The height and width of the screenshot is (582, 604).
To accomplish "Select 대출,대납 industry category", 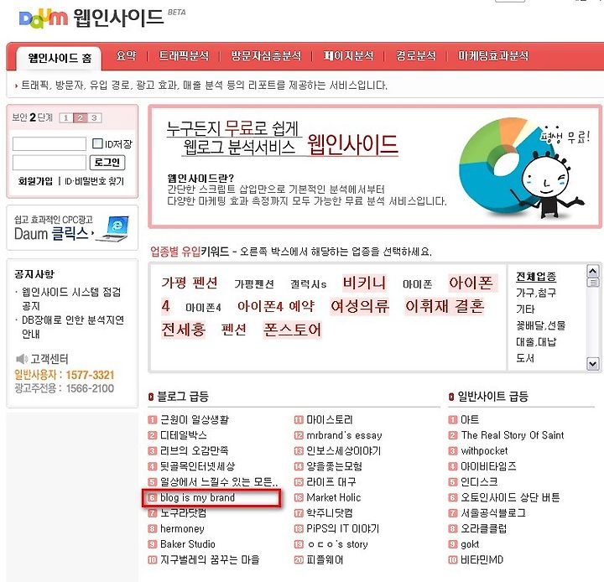I will [536, 342].
